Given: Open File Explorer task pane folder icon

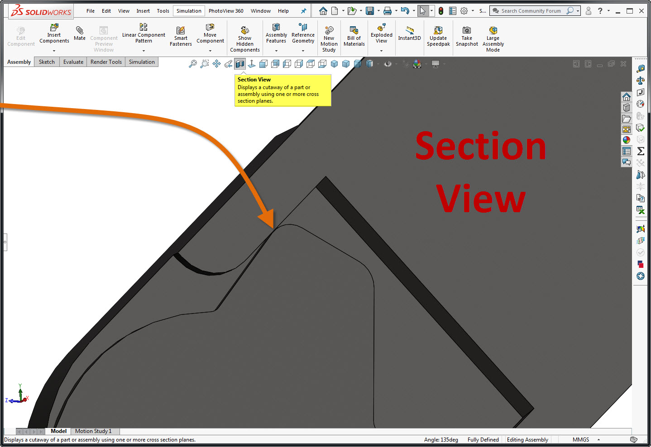Looking at the screenshot, I should [627, 119].
